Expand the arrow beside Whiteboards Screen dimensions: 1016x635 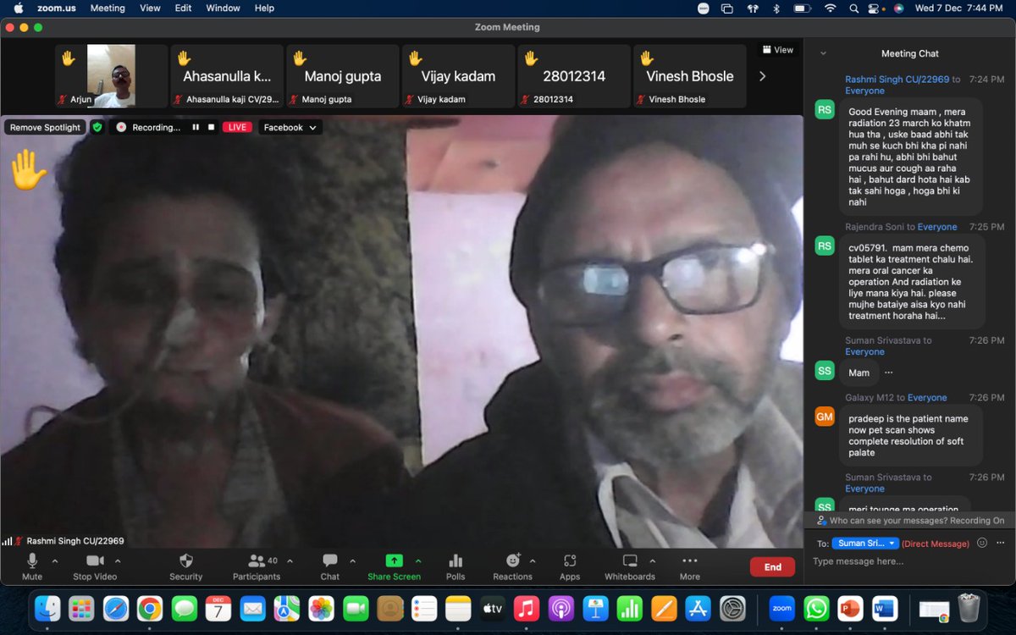click(x=652, y=560)
